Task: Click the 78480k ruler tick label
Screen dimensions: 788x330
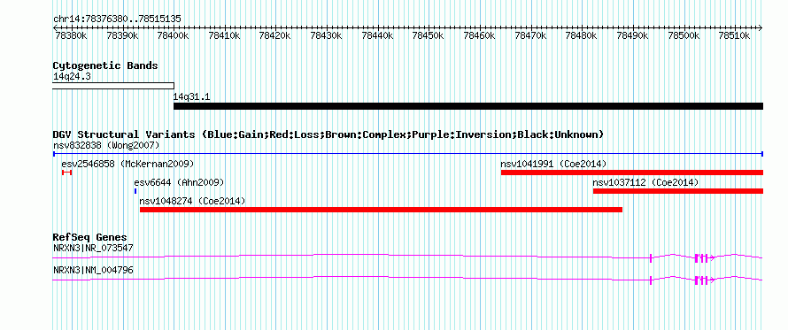Action: tap(582, 35)
